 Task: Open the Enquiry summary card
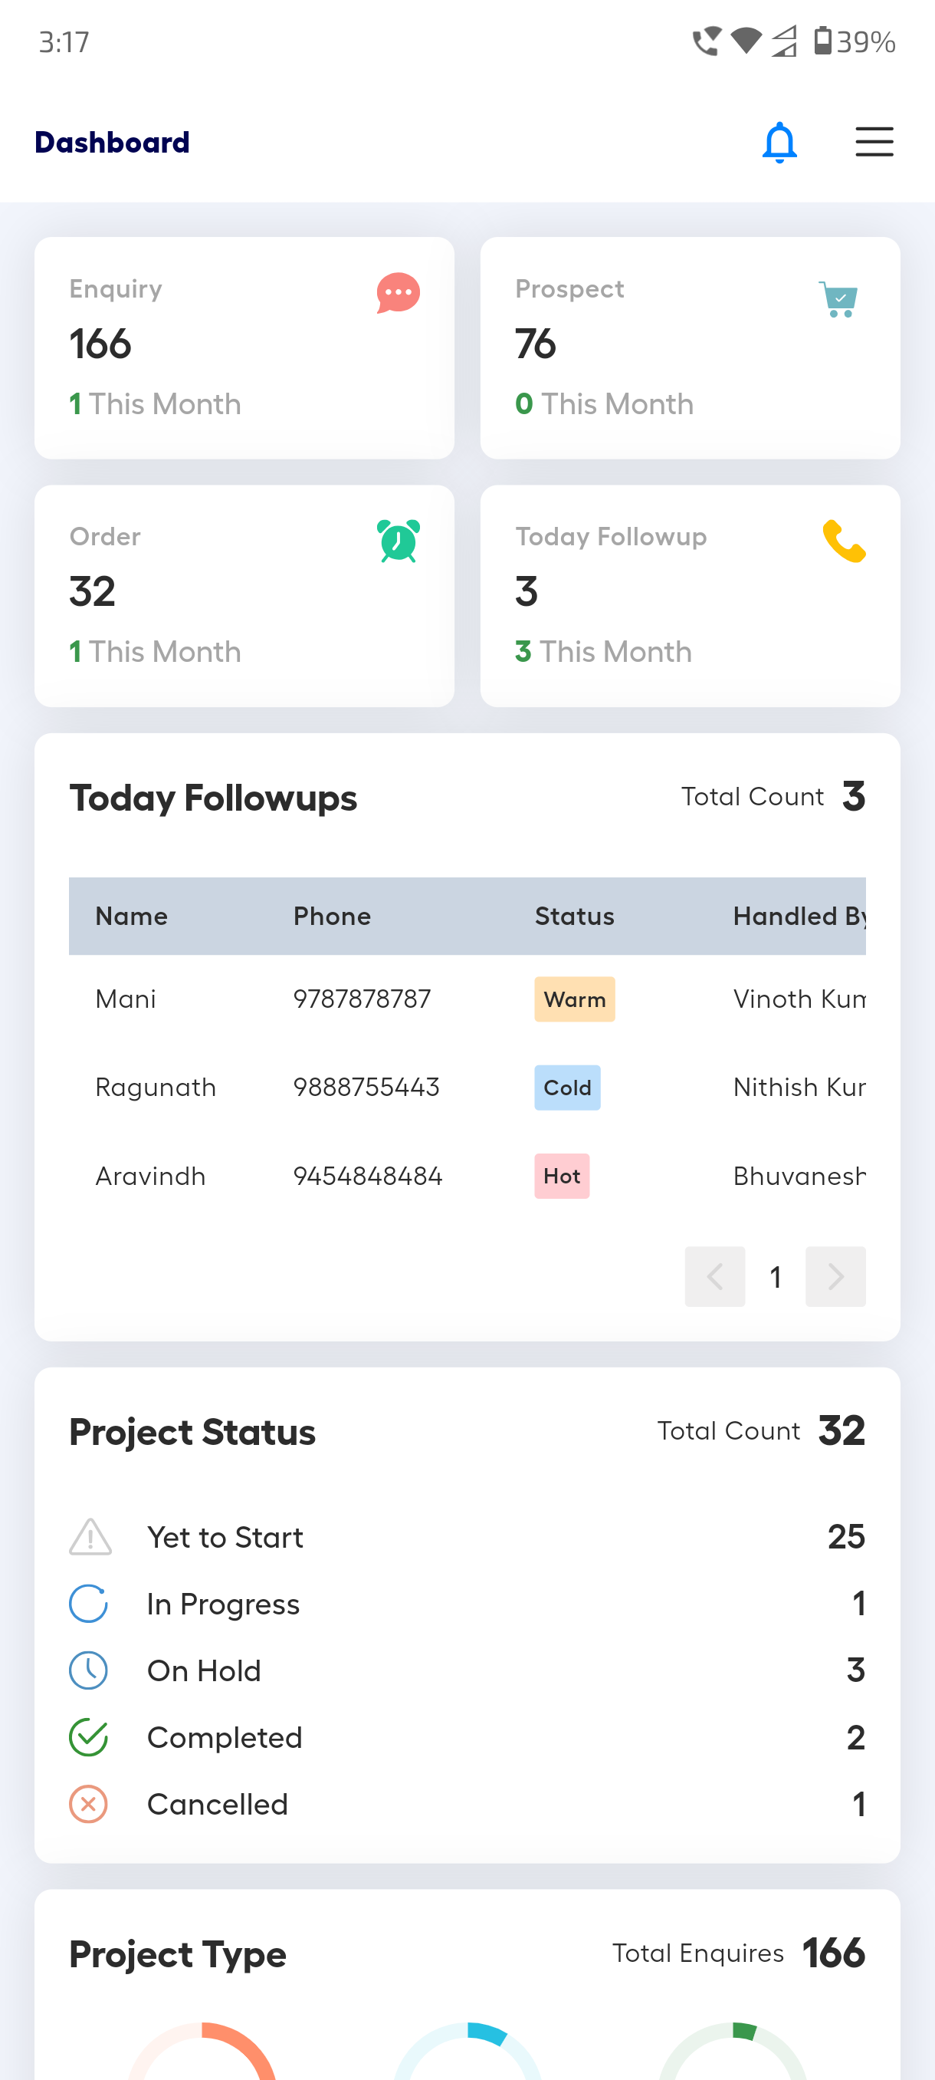pyautogui.click(x=244, y=348)
